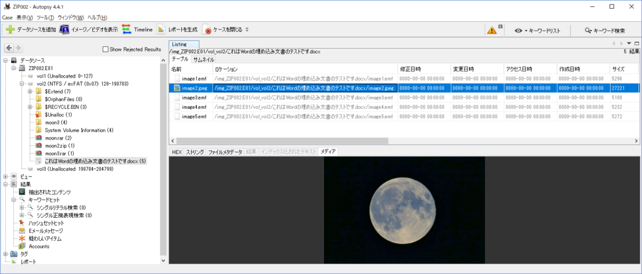Screen dimensions: 642x274
Task: Open the ハッシュセットヒット node icon
Action: point(23,223)
